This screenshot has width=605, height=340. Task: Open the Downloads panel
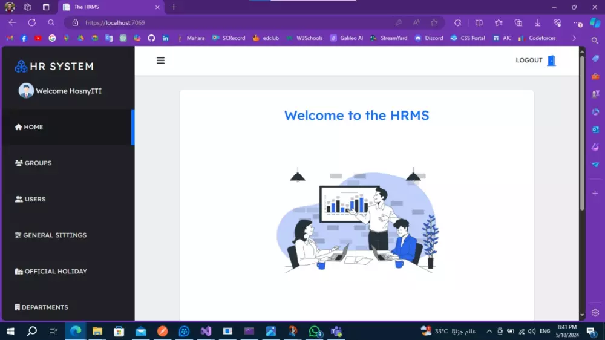coord(537,23)
